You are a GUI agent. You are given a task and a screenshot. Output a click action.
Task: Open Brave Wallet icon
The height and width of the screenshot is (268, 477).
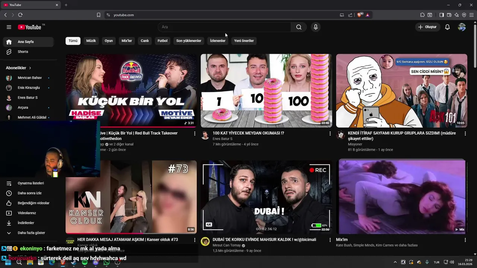pos(449,15)
